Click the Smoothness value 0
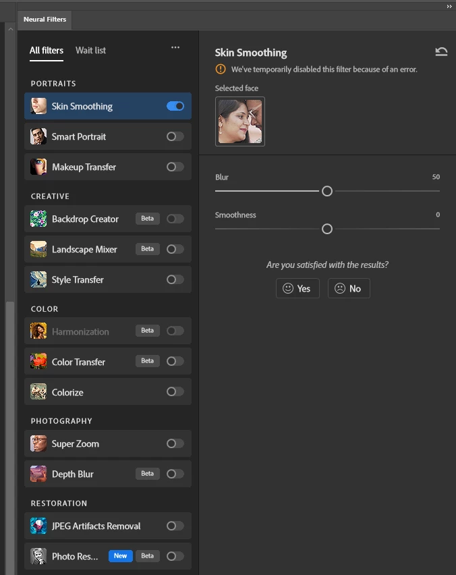This screenshot has width=456, height=575. [x=438, y=215]
